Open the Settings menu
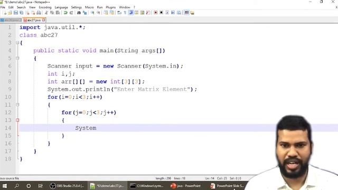The height and width of the screenshot is (190, 338). (76, 7)
